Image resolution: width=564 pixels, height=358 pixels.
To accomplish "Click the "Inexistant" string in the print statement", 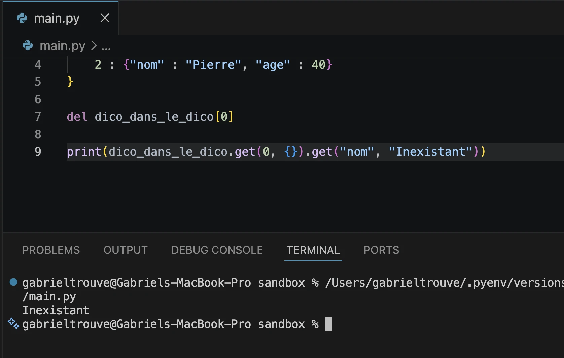I will 430,152.
